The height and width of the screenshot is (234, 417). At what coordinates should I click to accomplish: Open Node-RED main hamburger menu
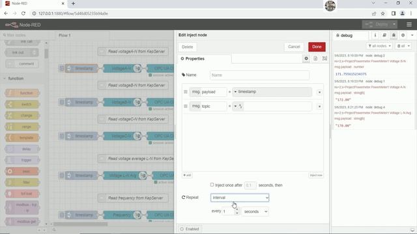[409, 25]
